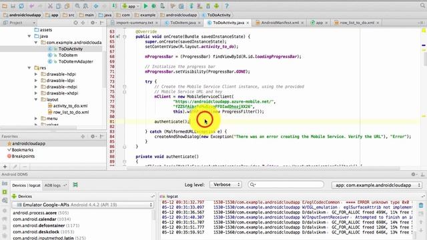Click the restart logcat green icon
The width and height of the screenshot is (427, 240).
(75, 185)
